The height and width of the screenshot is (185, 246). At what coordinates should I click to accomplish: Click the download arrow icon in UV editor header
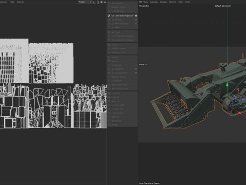[x=105, y=2]
